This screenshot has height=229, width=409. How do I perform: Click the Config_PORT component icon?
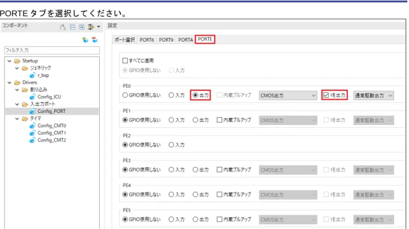[32, 111]
